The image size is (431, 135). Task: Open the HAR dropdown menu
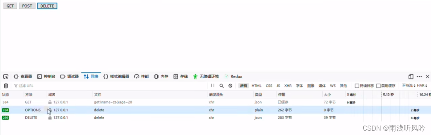(422, 86)
